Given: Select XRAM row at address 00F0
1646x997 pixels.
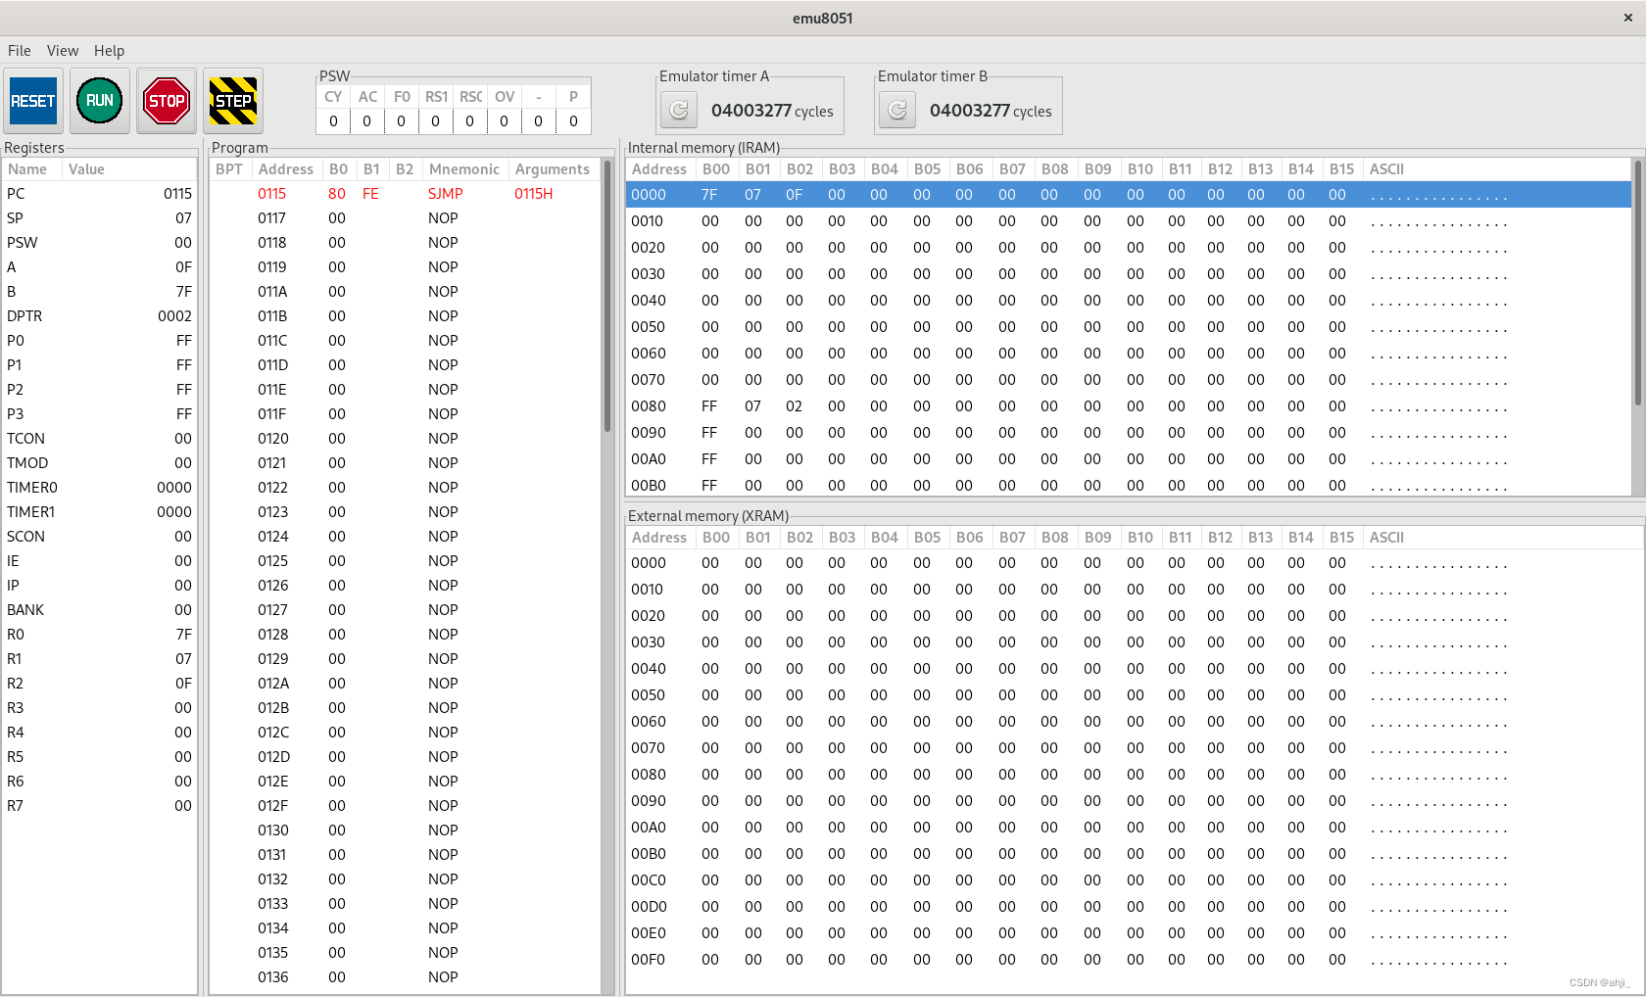Looking at the screenshot, I should 1134,960.
